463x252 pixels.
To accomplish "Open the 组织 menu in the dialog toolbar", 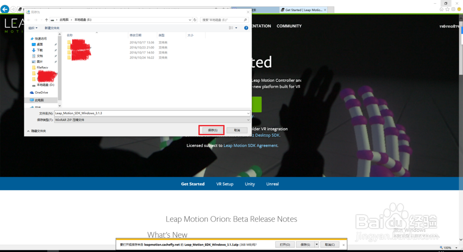I will click(x=33, y=28).
